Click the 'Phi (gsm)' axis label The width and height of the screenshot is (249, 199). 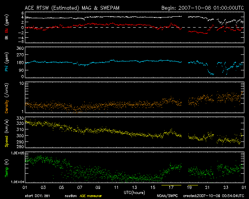tap(7, 62)
